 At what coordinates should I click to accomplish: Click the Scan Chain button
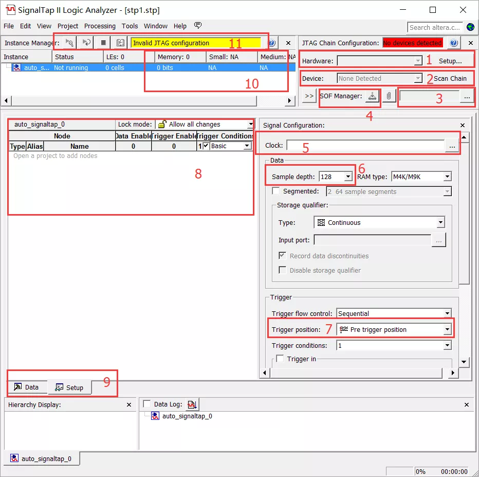pos(450,79)
